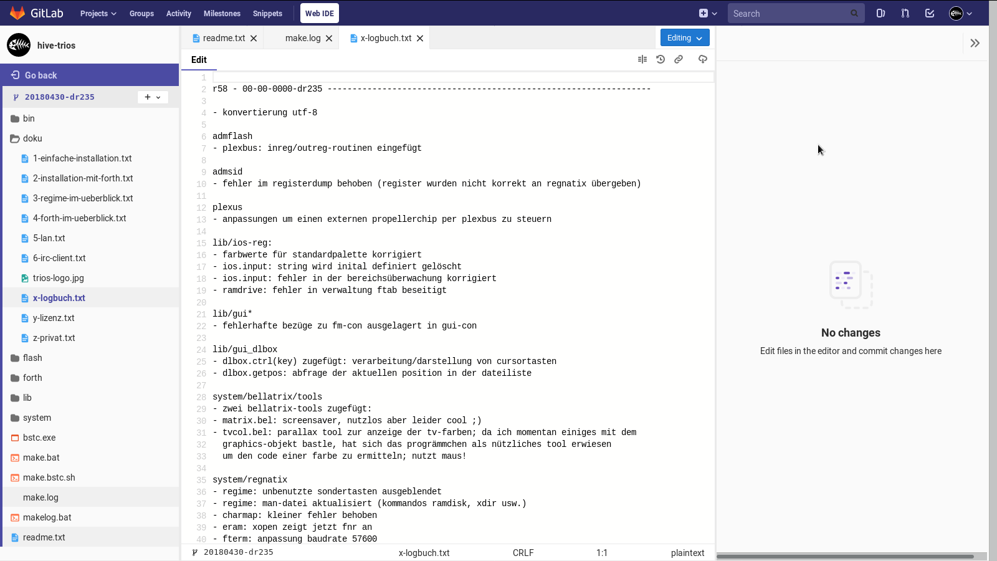
Task: Collapse the right commit sidebar
Action: 975,43
